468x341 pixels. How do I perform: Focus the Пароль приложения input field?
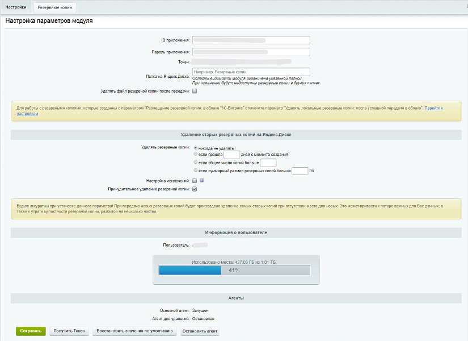[251, 52]
